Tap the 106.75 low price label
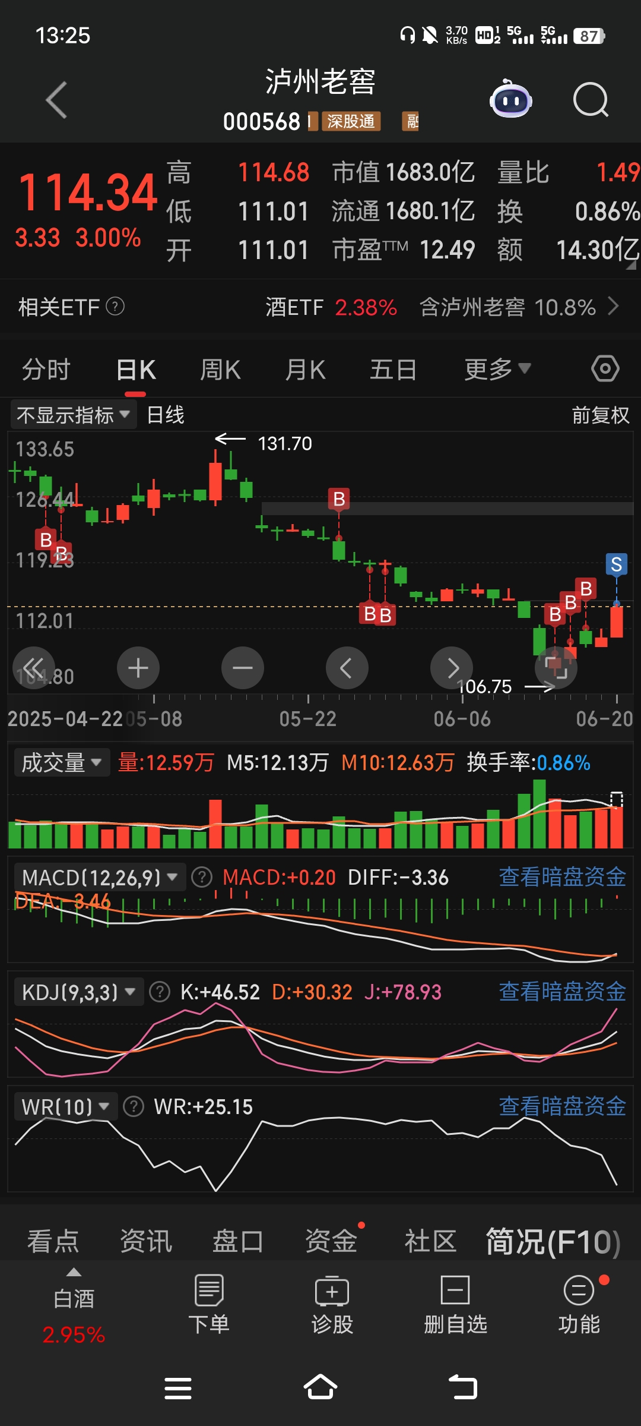The height and width of the screenshot is (1426, 641). pos(484,686)
